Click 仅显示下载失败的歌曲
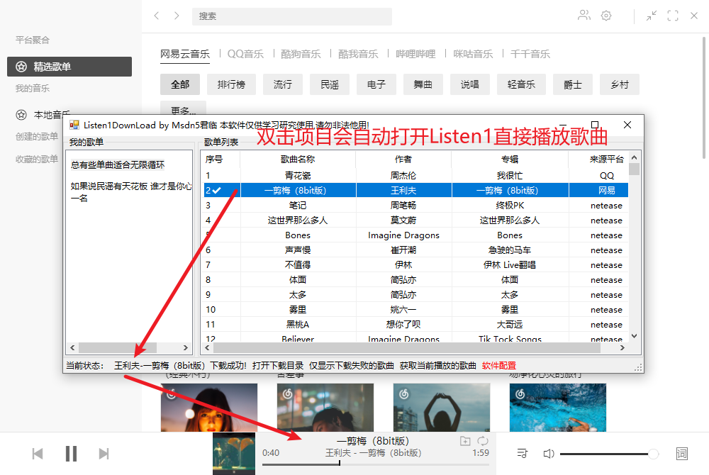This screenshot has height=475, width=709. [x=352, y=366]
